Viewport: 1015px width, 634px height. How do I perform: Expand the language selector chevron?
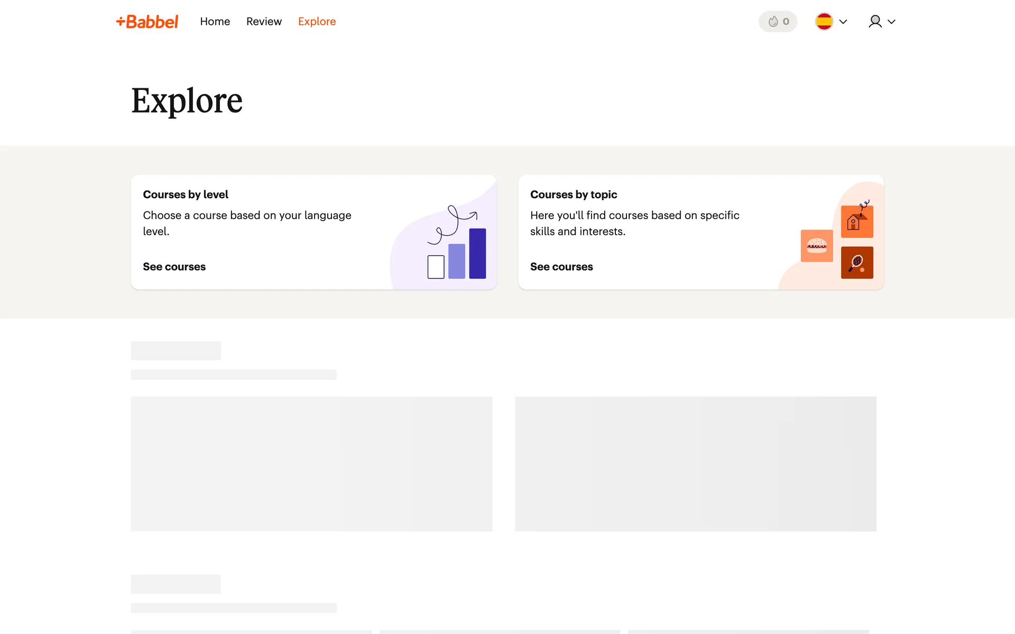(x=843, y=22)
